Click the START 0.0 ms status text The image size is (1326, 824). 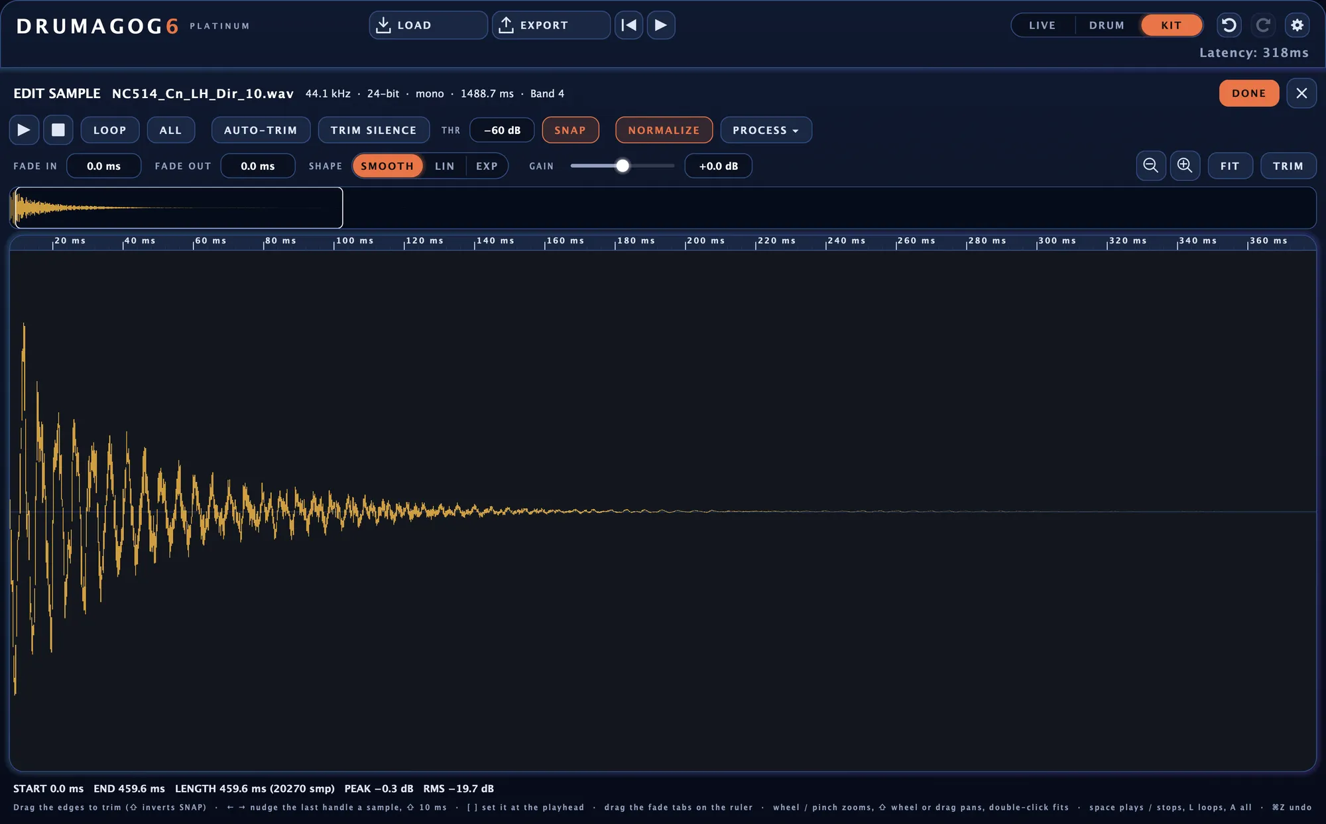48,788
